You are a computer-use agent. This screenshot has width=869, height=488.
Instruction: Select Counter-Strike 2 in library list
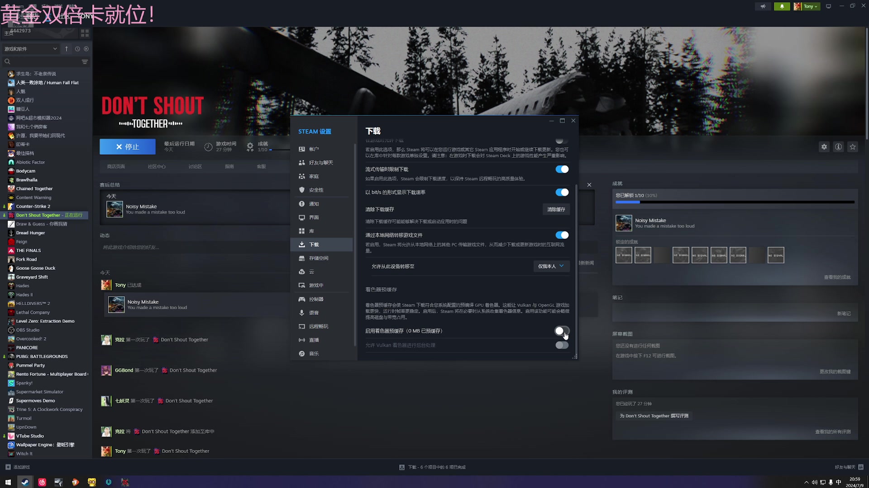pos(33,206)
